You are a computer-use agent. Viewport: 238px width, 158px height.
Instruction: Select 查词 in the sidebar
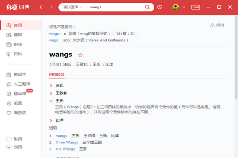(21, 25)
